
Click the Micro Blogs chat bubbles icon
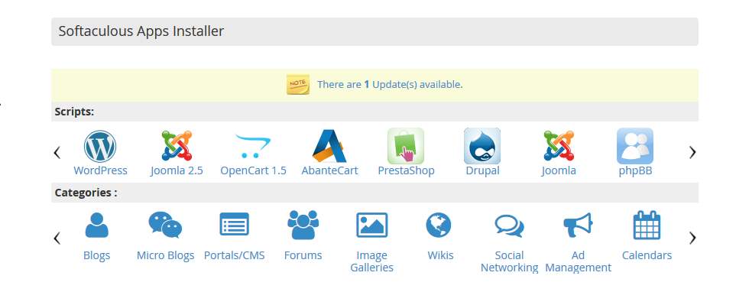point(165,226)
